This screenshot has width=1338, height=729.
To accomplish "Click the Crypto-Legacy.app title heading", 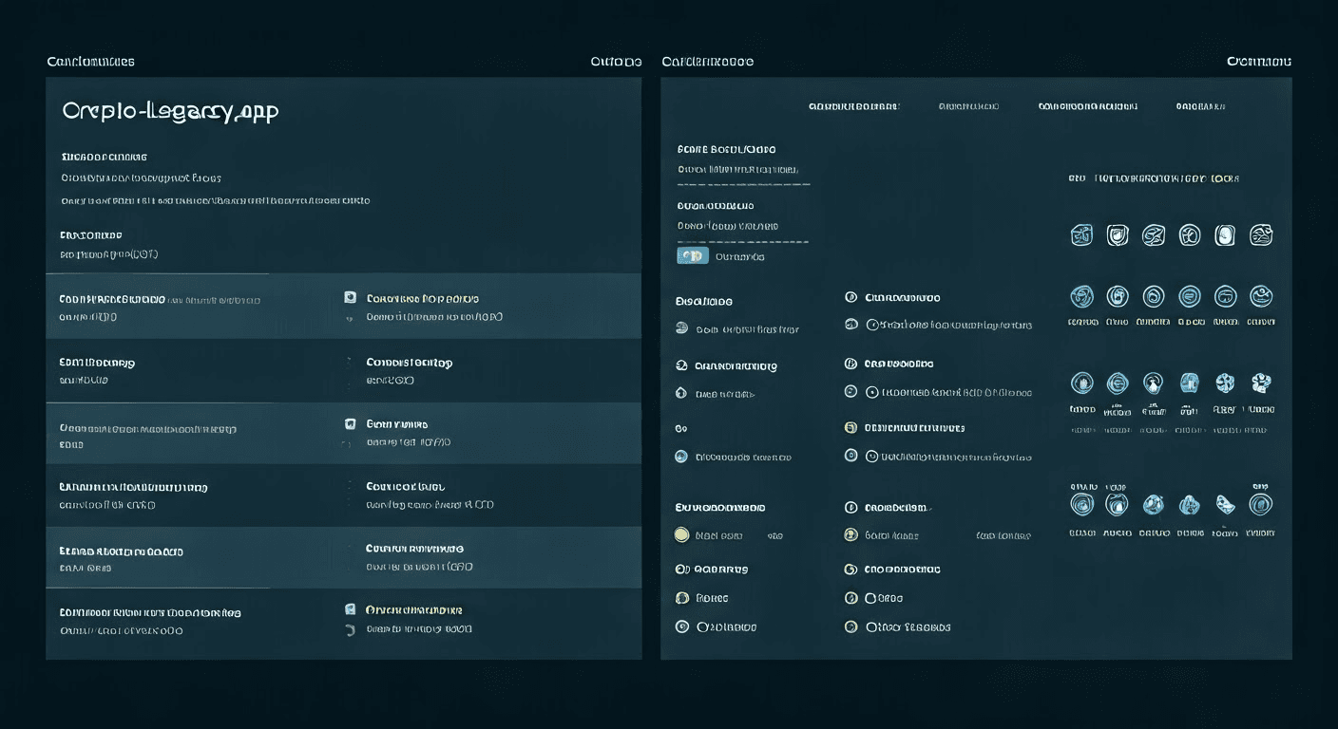I will tap(170, 111).
